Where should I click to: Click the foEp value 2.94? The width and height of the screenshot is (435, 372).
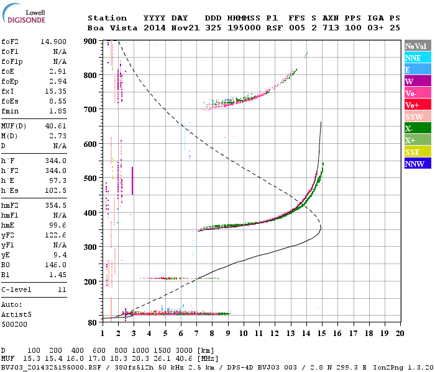point(58,81)
